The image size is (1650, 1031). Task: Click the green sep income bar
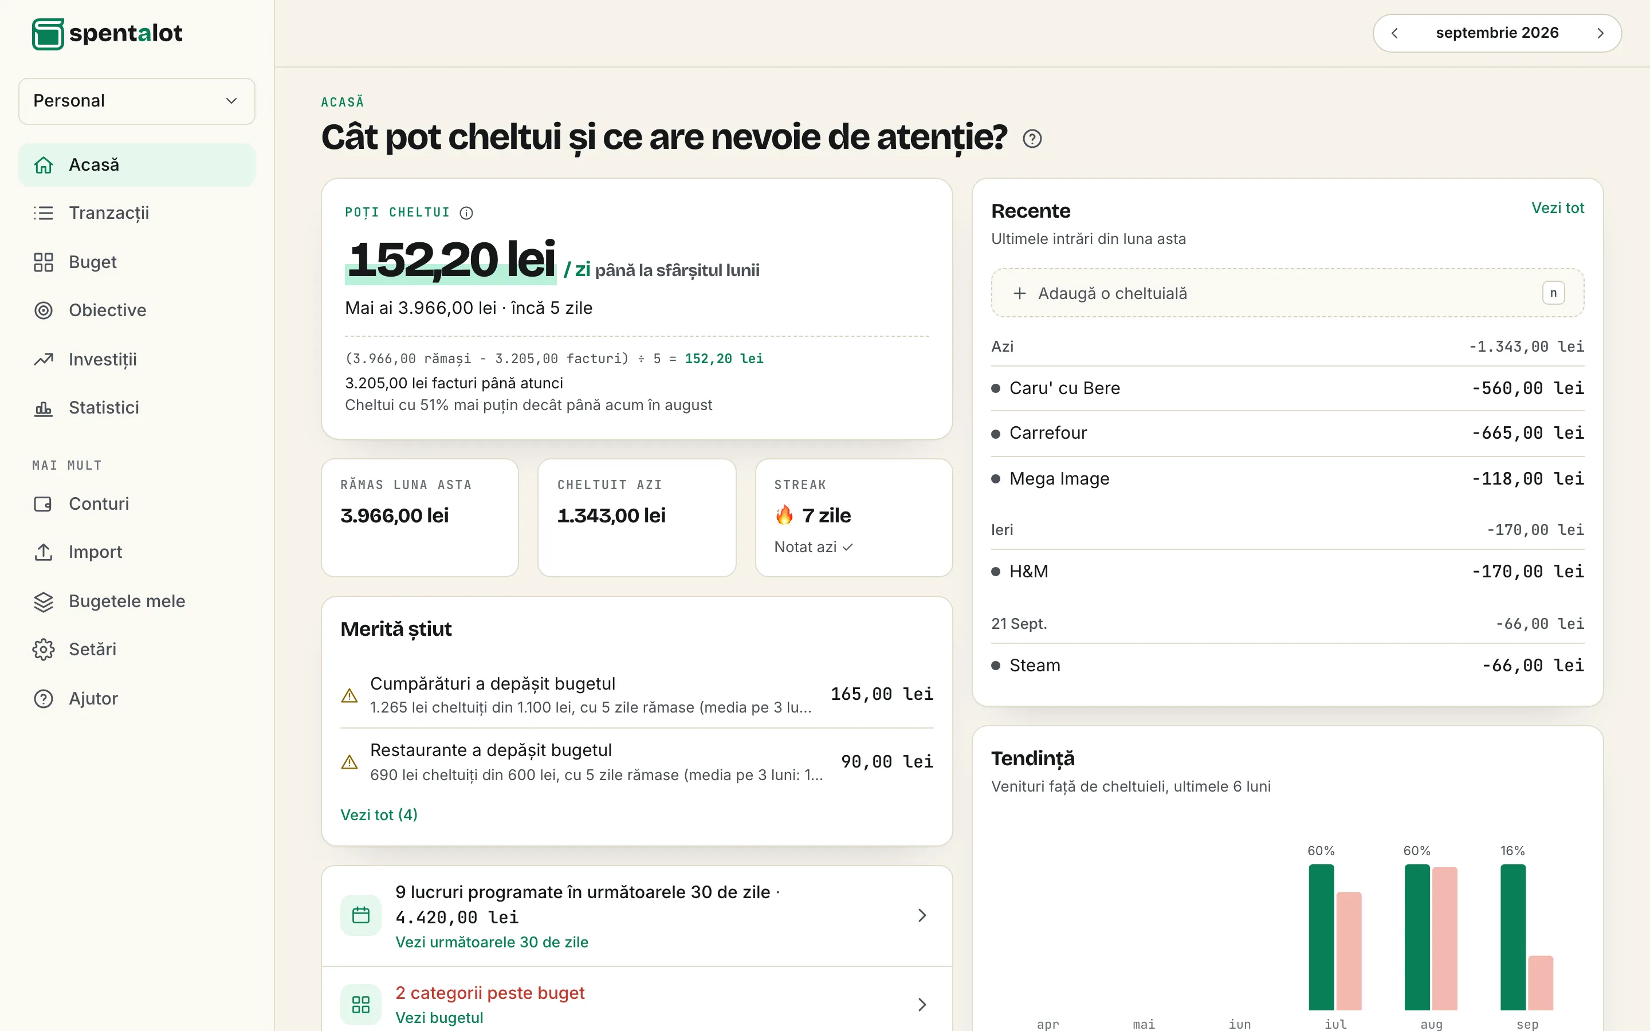click(1513, 937)
